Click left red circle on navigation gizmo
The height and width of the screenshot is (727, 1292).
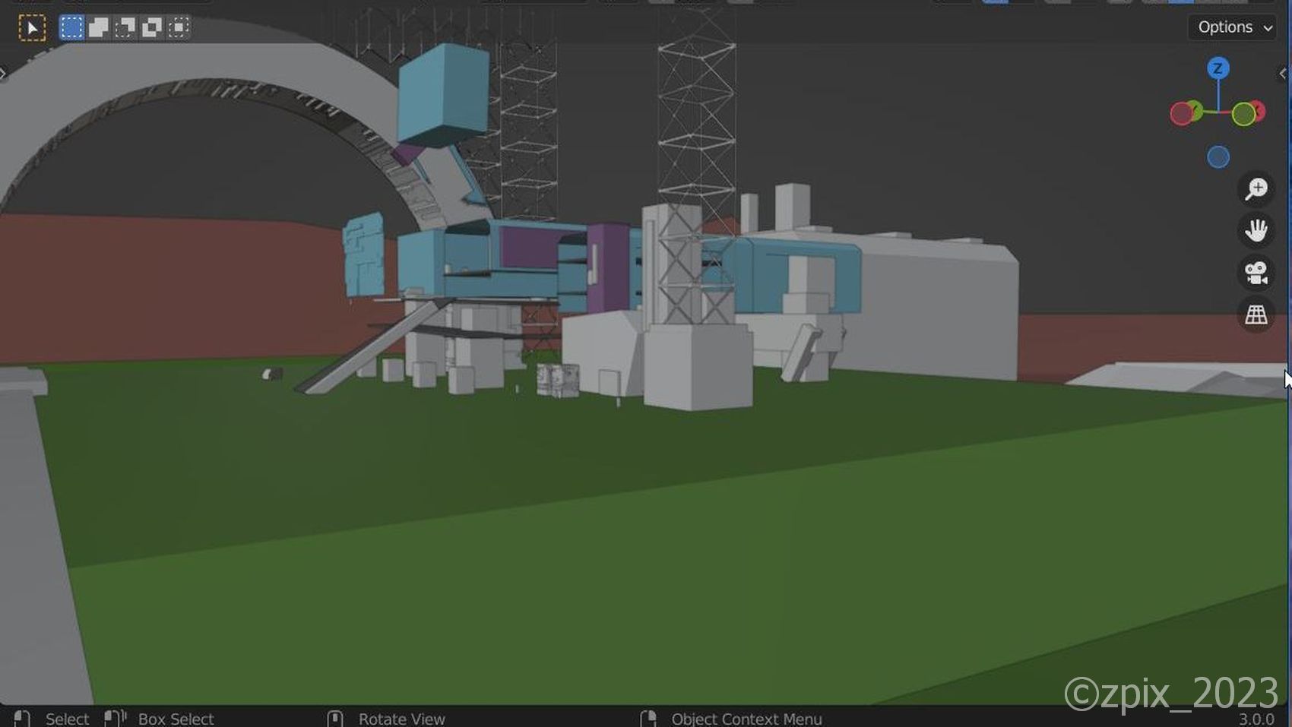coord(1181,114)
